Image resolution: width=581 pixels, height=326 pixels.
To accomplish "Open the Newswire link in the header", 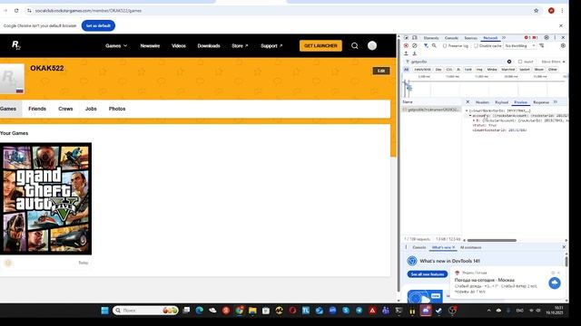I will point(150,46).
